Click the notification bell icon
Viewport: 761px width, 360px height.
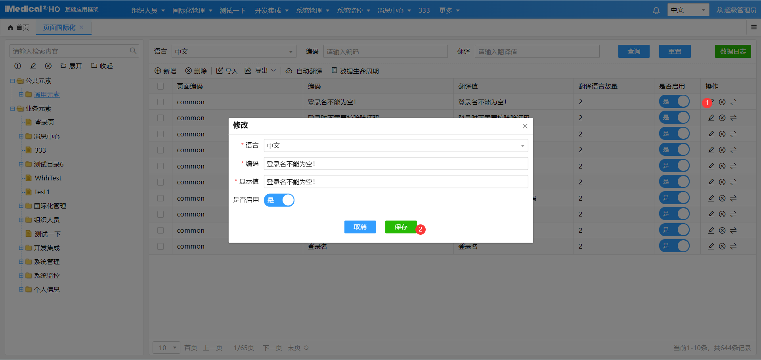656,10
